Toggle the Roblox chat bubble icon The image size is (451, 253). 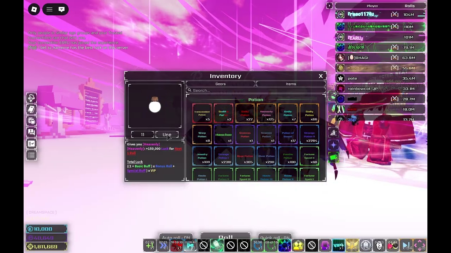[62, 9]
